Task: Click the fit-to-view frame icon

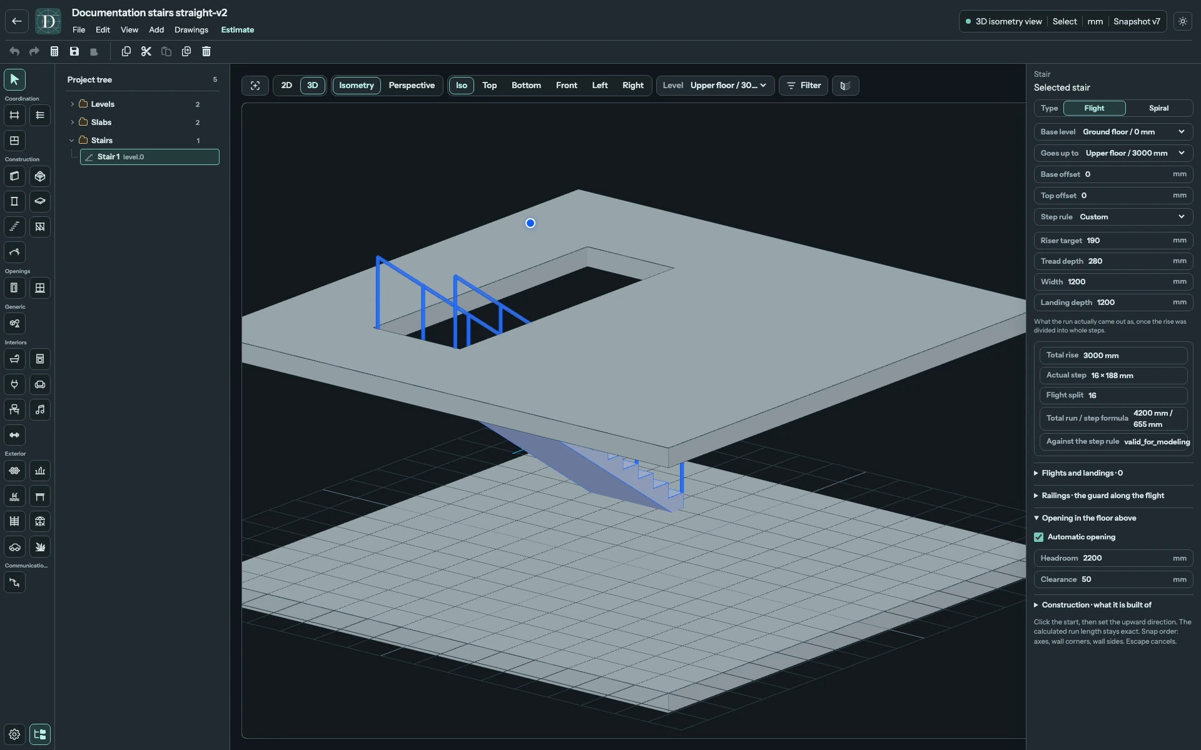Action: pyautogui.click(x=255, y=86)
